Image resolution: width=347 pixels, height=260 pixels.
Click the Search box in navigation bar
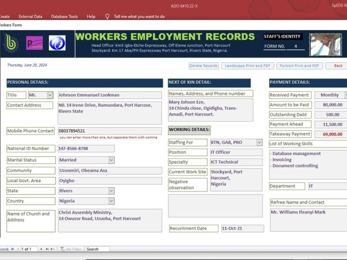click(98, 249)
